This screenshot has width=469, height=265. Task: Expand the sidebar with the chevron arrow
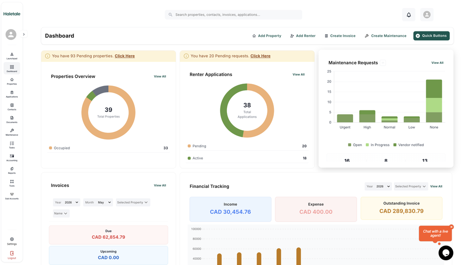tap(24, 34)
